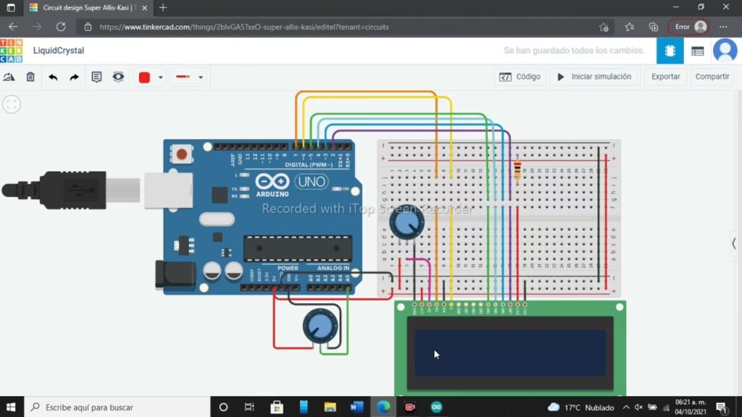Click the Tinkercad logo
Image resolution: width=742 pixels, height=417 pixels.
click(11, 51)
